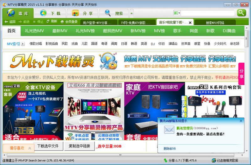The width and height of the screenshot is (251, 165).
Task: Go back with the 返回 button
Action: coord(10,22)
